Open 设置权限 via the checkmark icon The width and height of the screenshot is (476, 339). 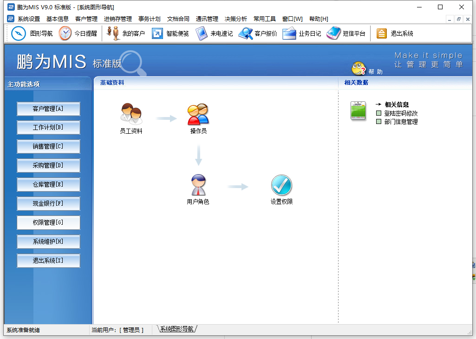(x=281, y=184)
